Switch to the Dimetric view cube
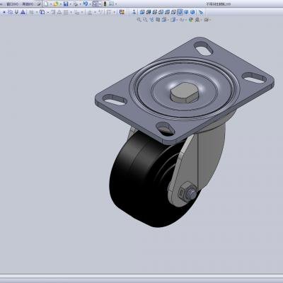Screen dimensions: 283x283 (x=192, y=12)
